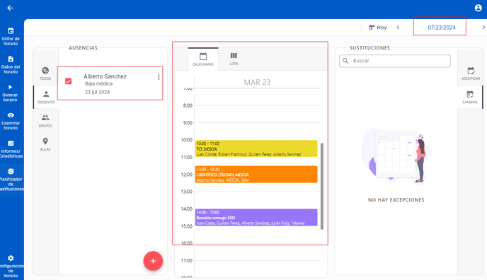
Task: Open the 10:00 - 11:00 TCI 3rESOA event
Action: point(256,148)
